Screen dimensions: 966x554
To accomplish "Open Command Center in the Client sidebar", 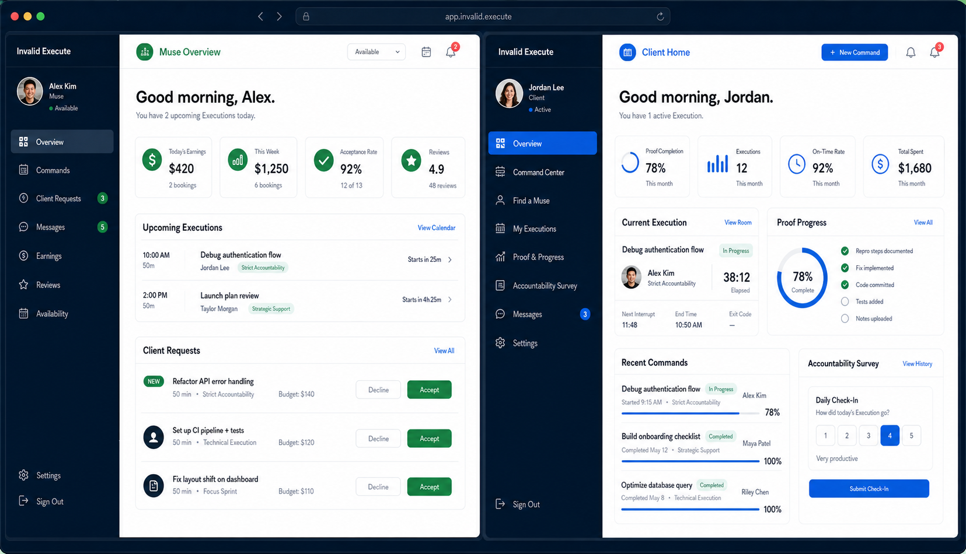I will 542,172.
